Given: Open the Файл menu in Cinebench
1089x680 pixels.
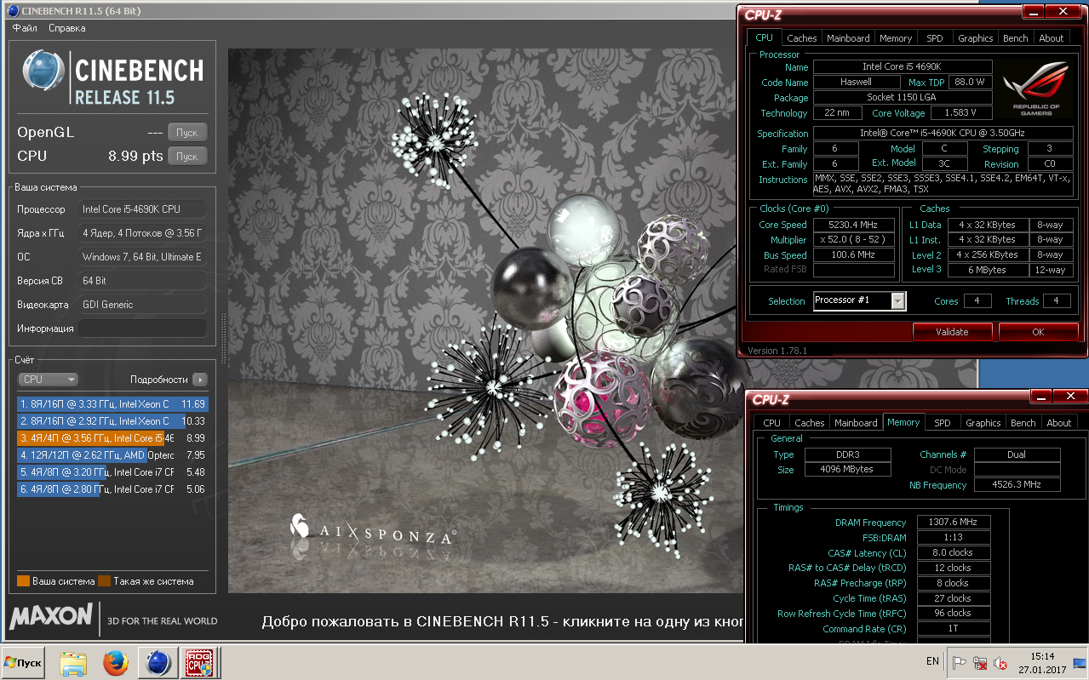Looking at the screenshot, I should click(x=25, y=28).
